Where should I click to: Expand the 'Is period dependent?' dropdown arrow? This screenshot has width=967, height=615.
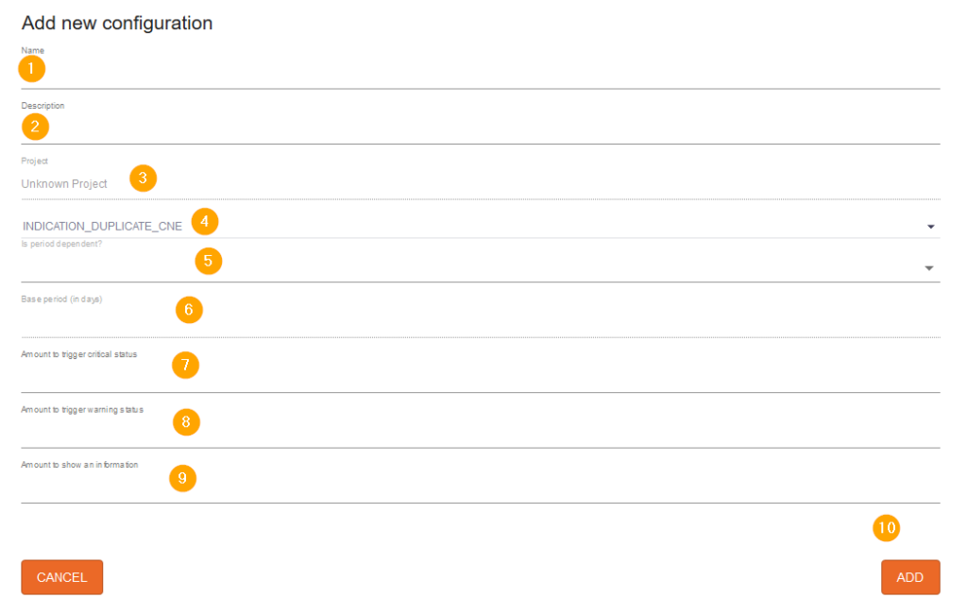929,268
